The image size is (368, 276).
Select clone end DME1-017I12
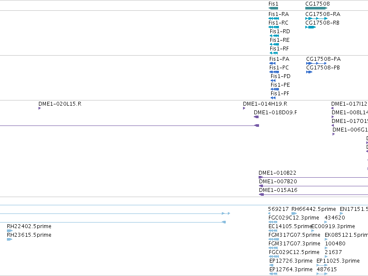tap(349, 104)
